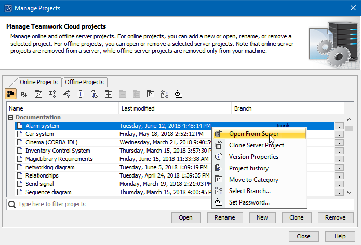The width and height of the screenshot is (361, 245).
Task: Click the A-Z sort toolbar icon
Action: (x=24, y=94)
